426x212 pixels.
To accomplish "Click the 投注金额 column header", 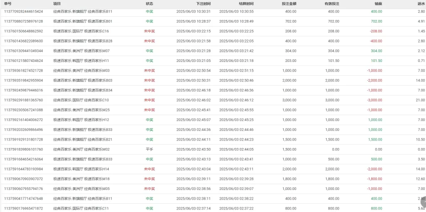I will pyautogui.click(x=289, y=4).
